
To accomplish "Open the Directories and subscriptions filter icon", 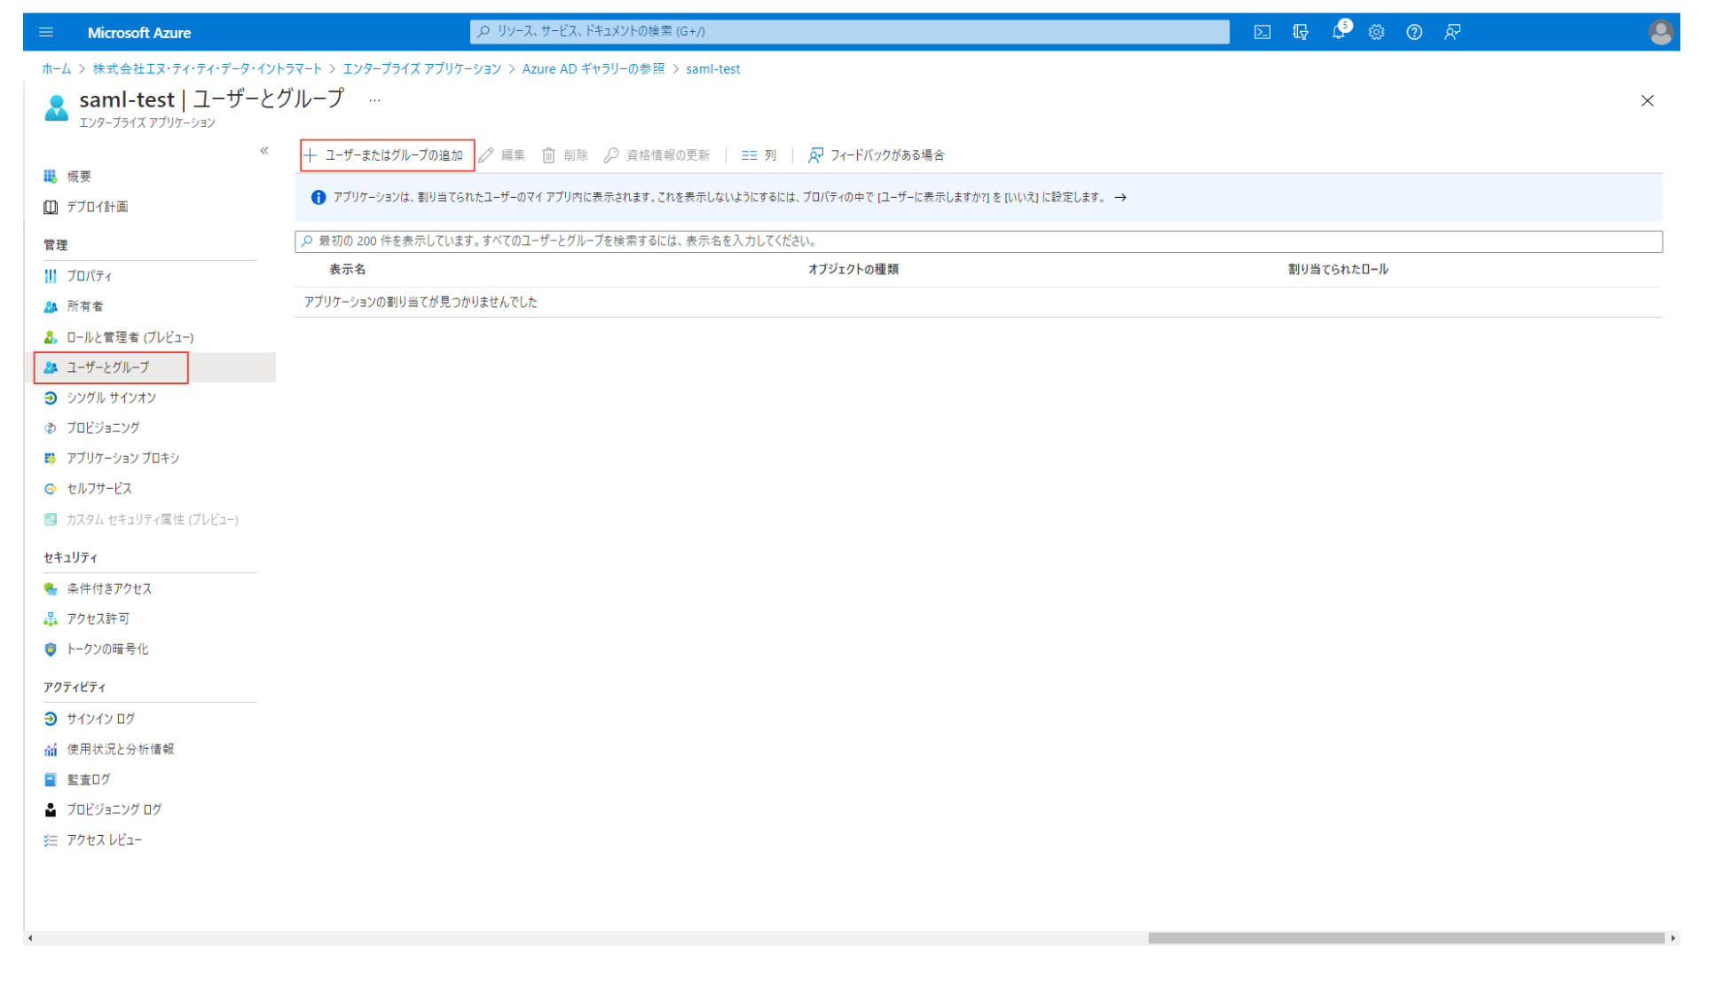I will coord(1301,32).
